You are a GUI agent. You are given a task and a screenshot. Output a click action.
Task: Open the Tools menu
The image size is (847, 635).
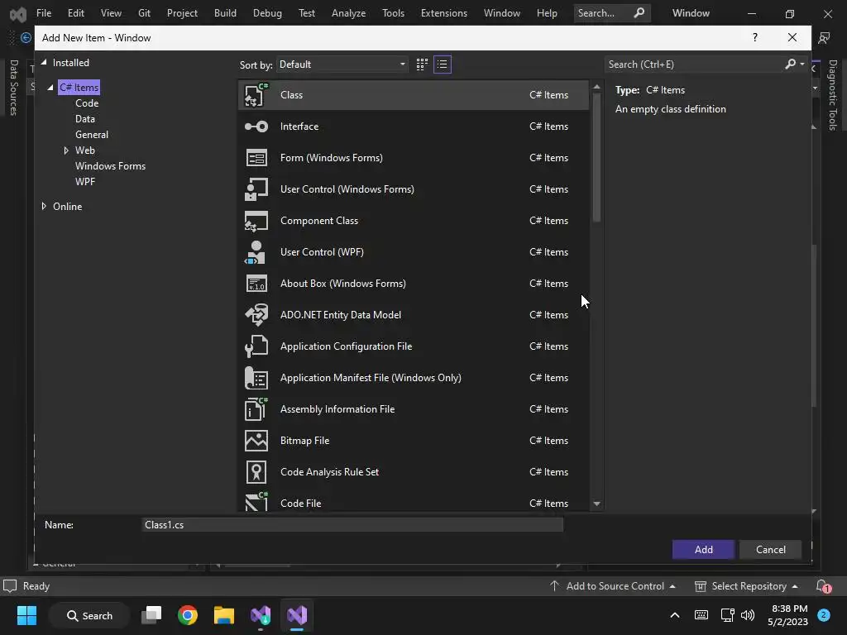click(x=393, y=13)
